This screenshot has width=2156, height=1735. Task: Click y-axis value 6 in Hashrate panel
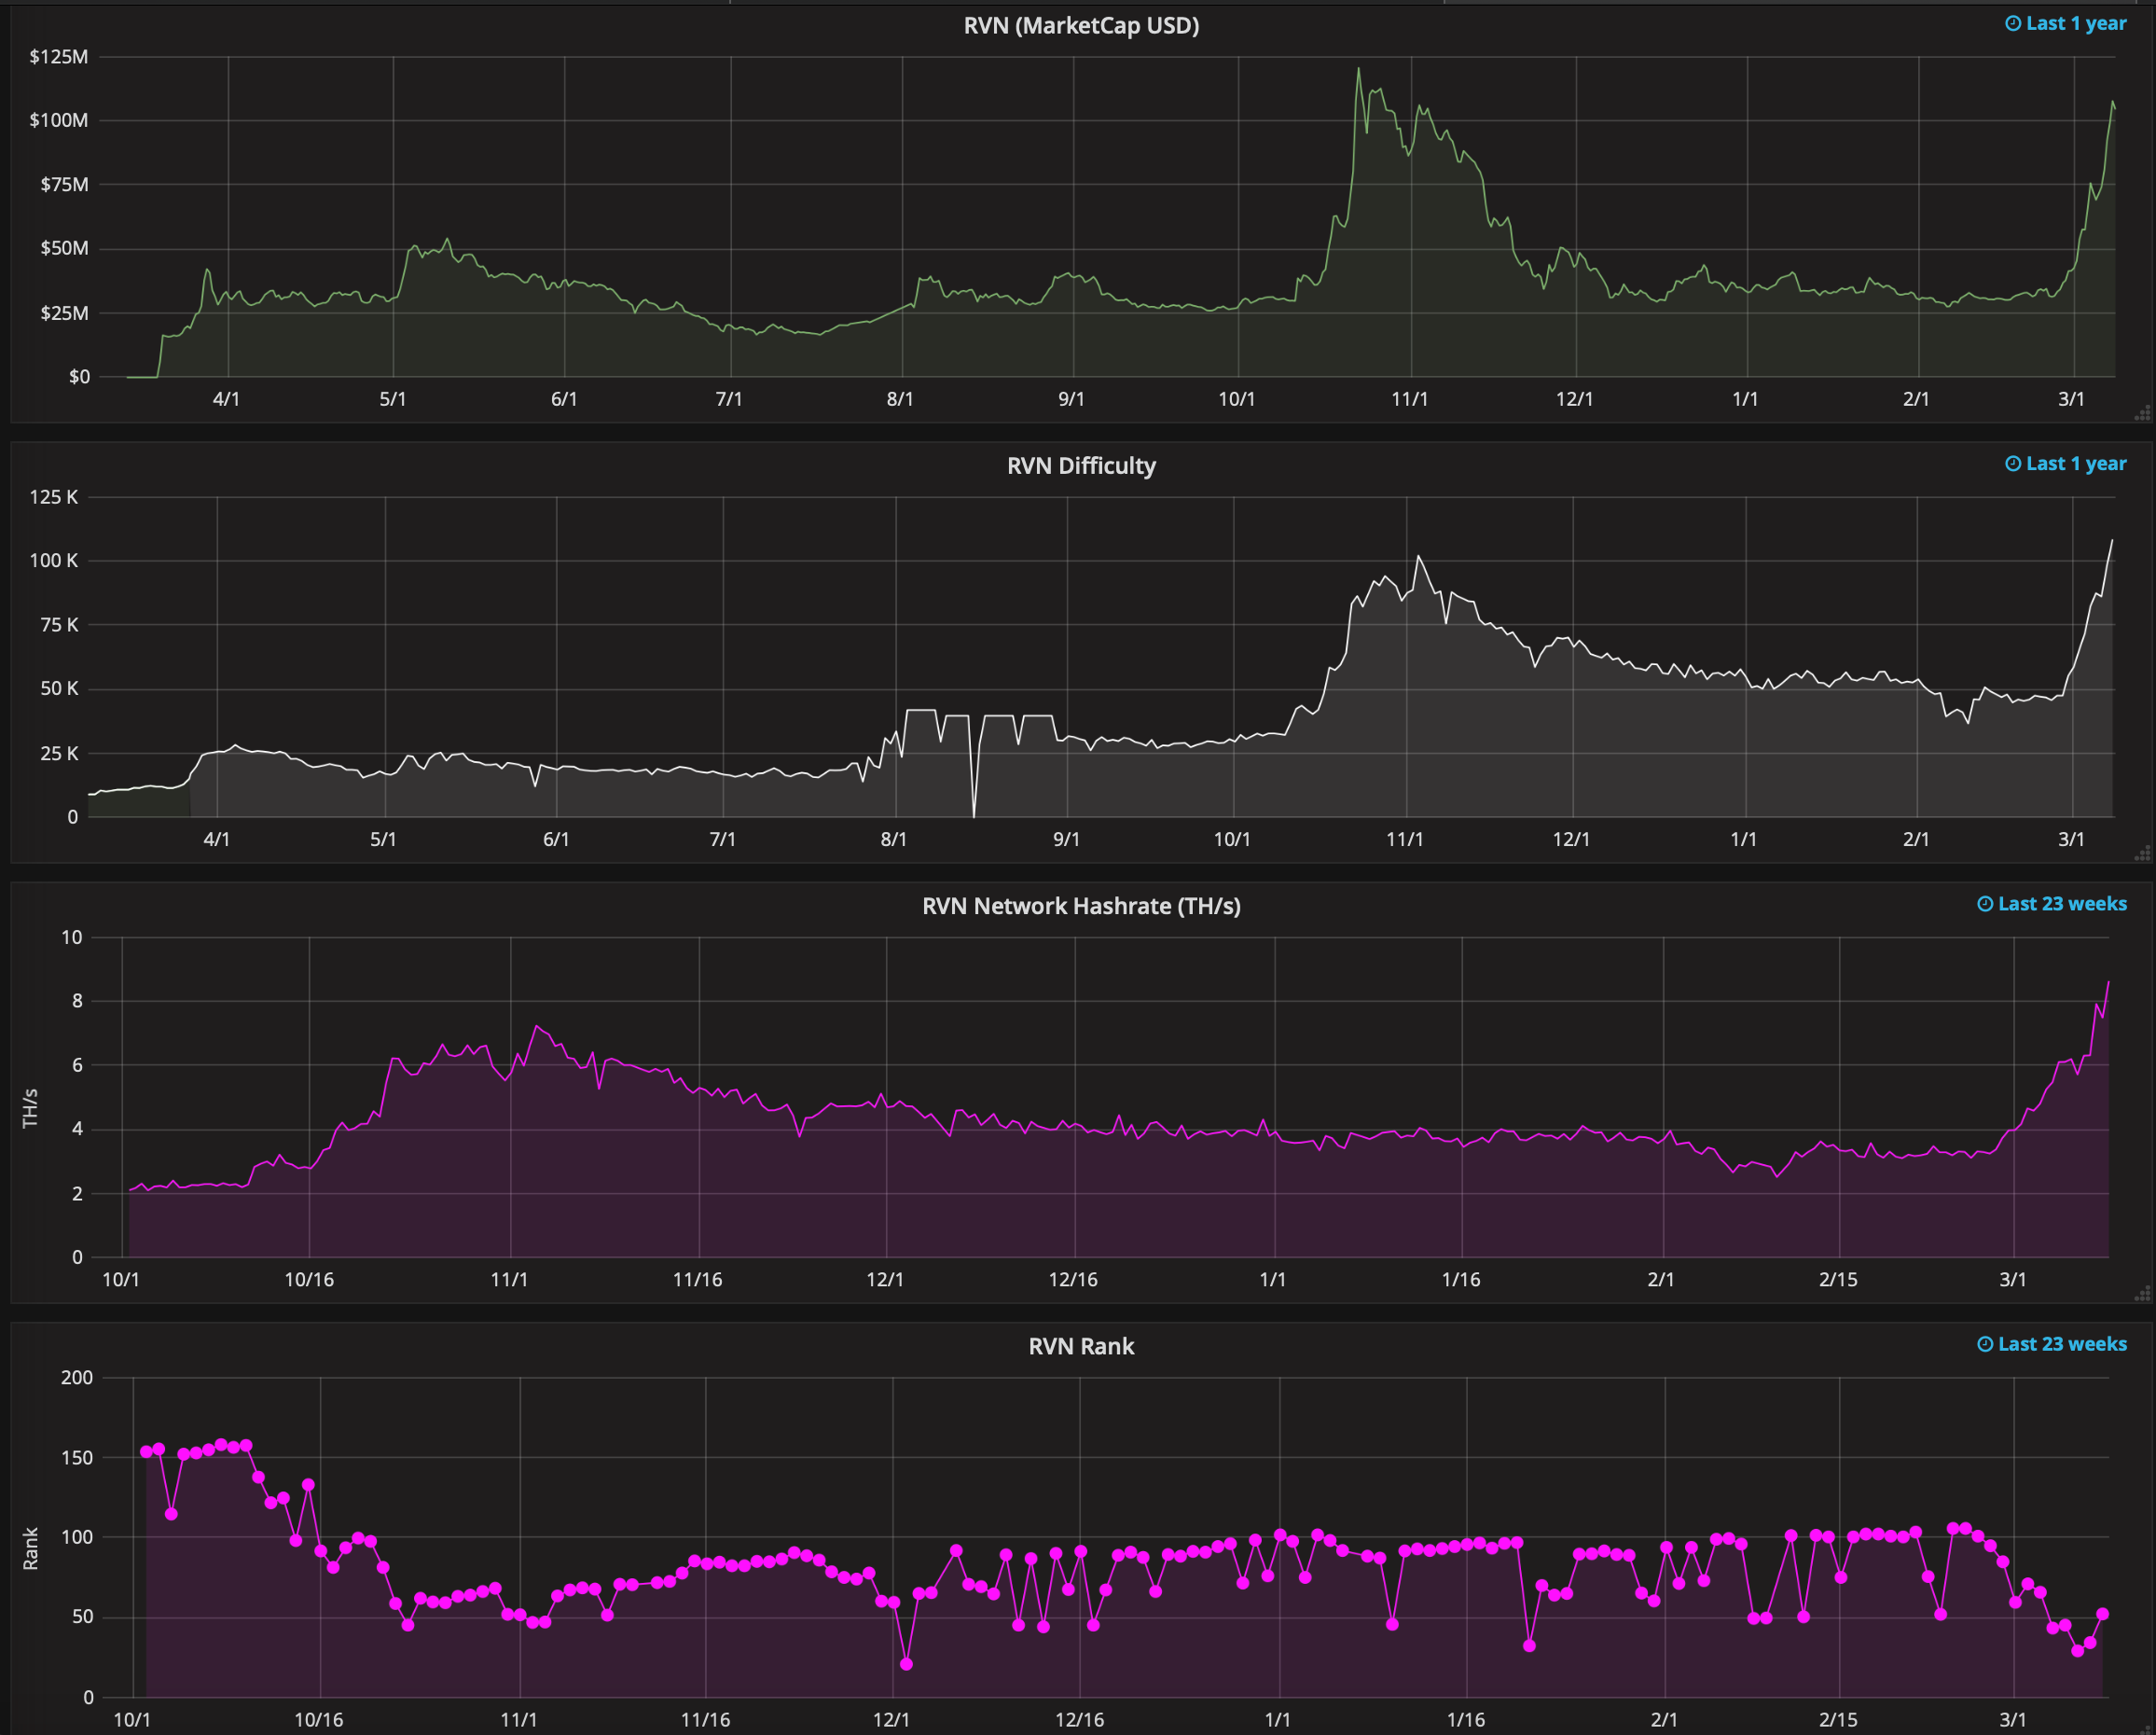(77, 1064)
